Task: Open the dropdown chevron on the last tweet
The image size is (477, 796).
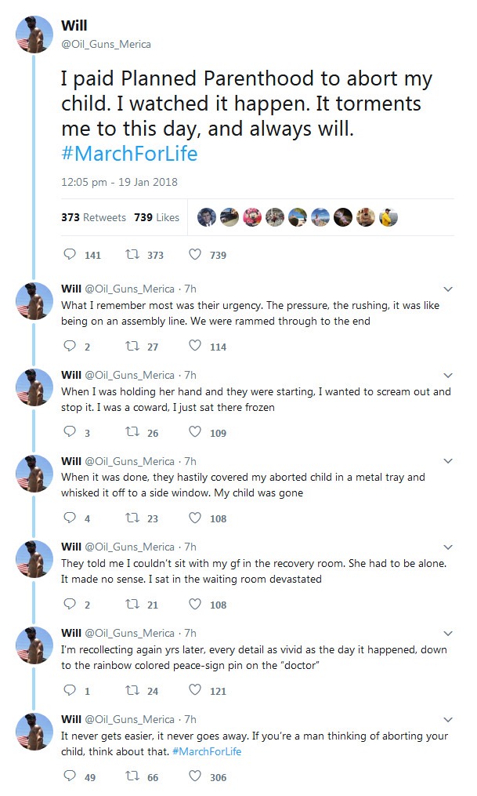Action: 448,719
